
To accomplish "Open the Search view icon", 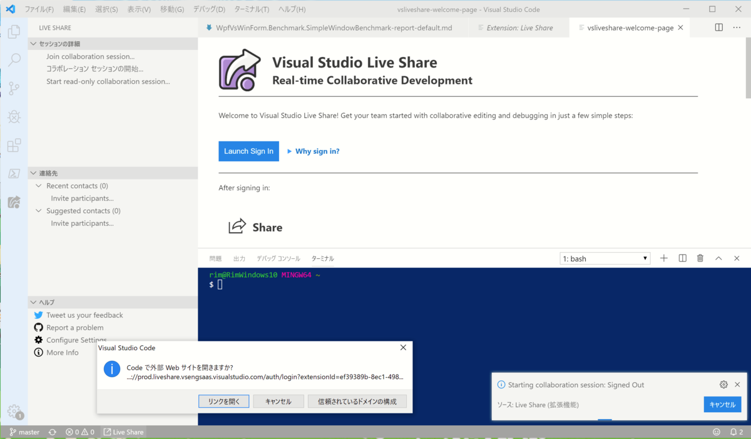I will (14, 60).
